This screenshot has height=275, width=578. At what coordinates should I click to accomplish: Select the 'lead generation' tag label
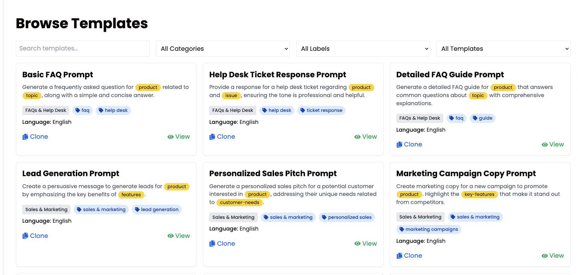(157, 210)
